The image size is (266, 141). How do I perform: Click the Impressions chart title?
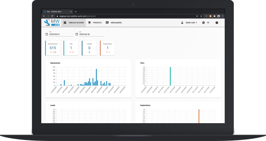[55, 63]
